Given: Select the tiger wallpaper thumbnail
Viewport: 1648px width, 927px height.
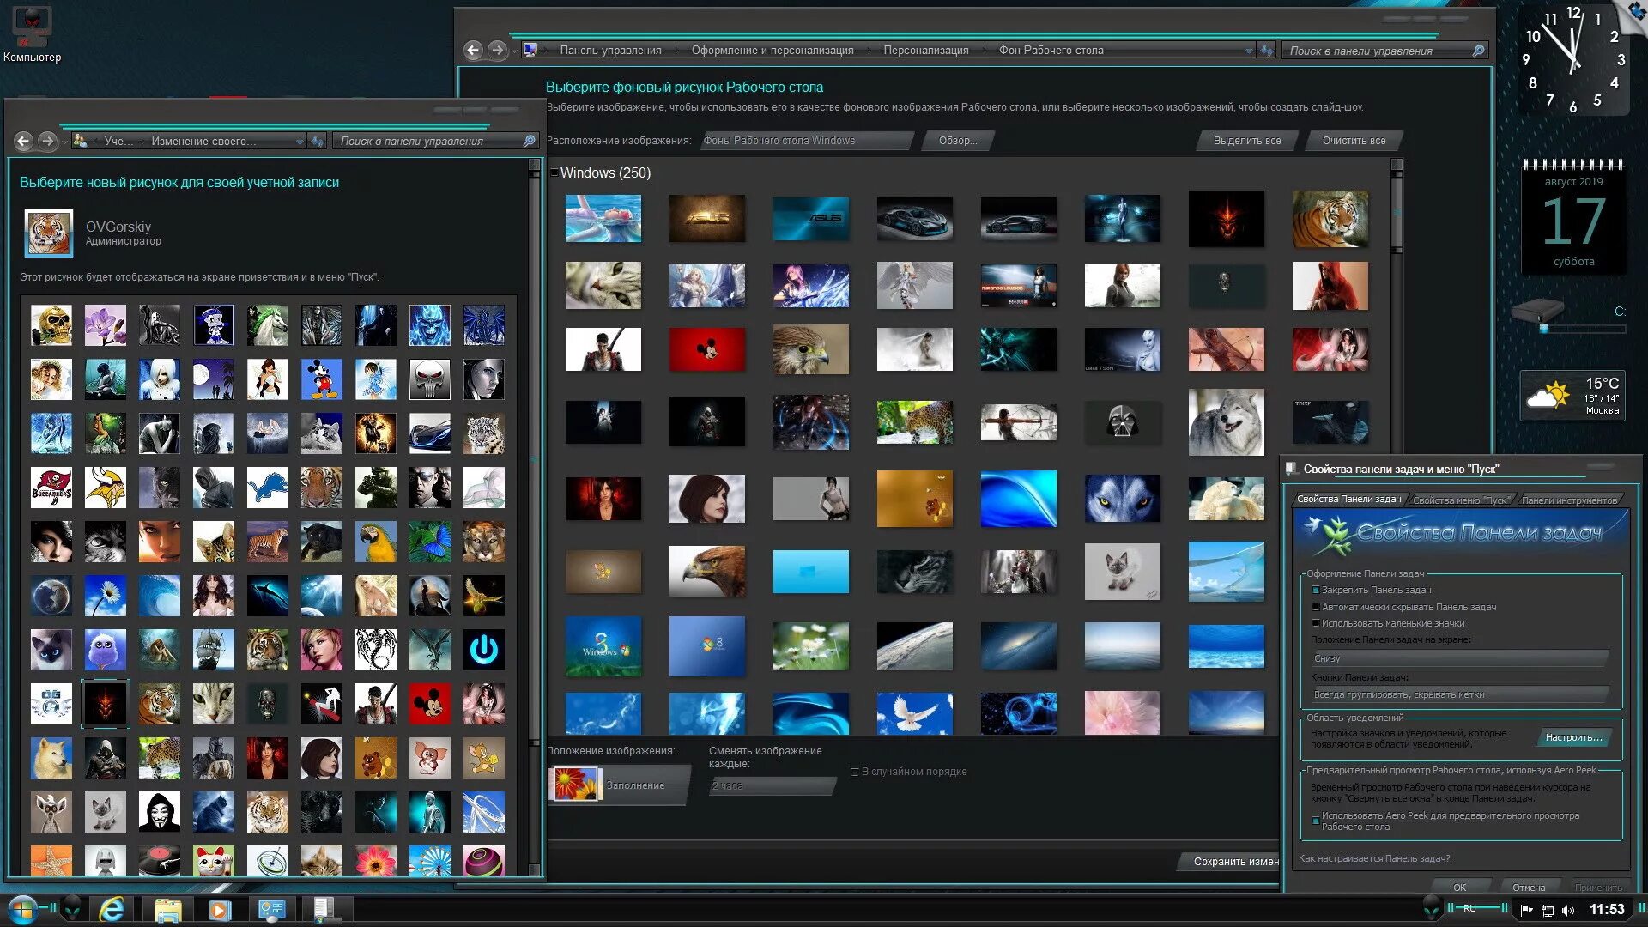Looking at the screenshot, I should (x=1330, y=218).
